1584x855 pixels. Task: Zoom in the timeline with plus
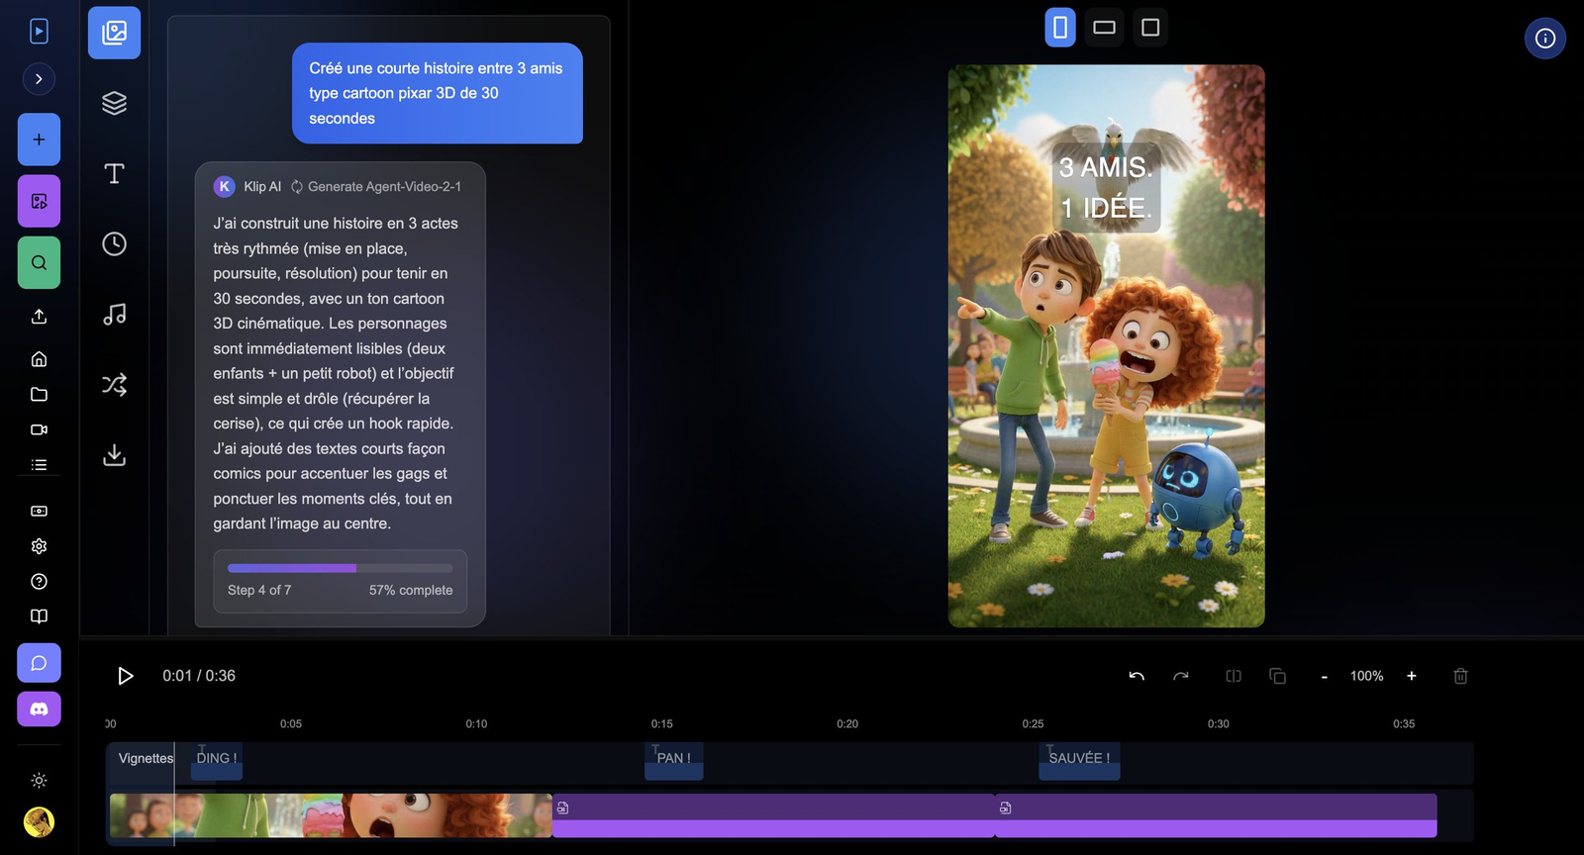1412,676
